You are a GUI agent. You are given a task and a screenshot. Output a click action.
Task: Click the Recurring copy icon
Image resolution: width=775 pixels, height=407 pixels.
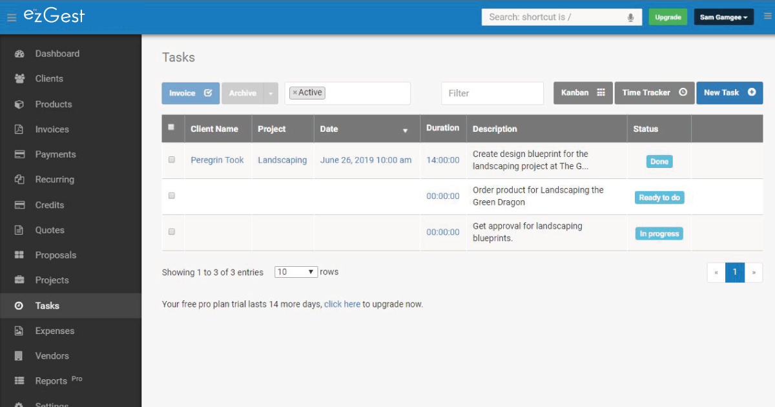pos(19,180)
